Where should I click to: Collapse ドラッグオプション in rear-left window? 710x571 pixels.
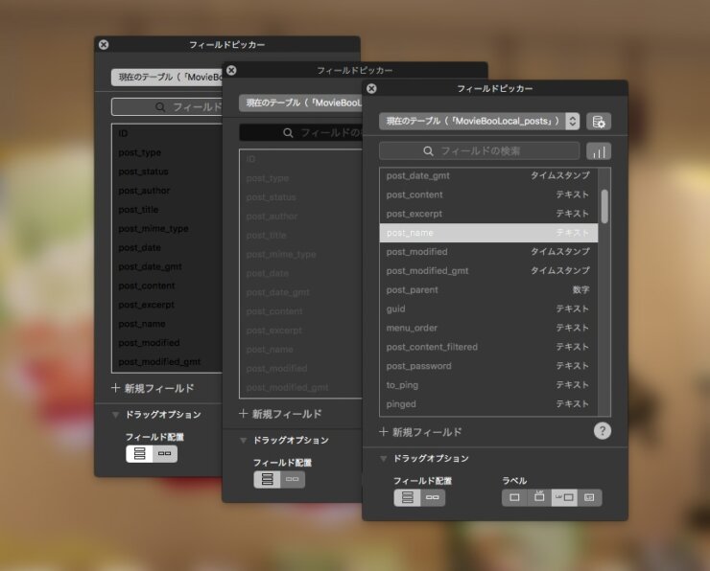pyautogui.click(x=116, y=415)
